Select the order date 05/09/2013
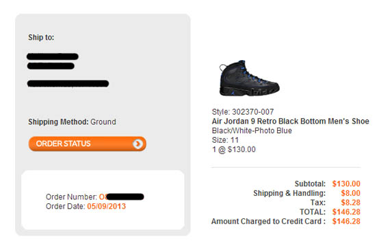The width and height of the screenshot is (390, 249). pos(107,206)
